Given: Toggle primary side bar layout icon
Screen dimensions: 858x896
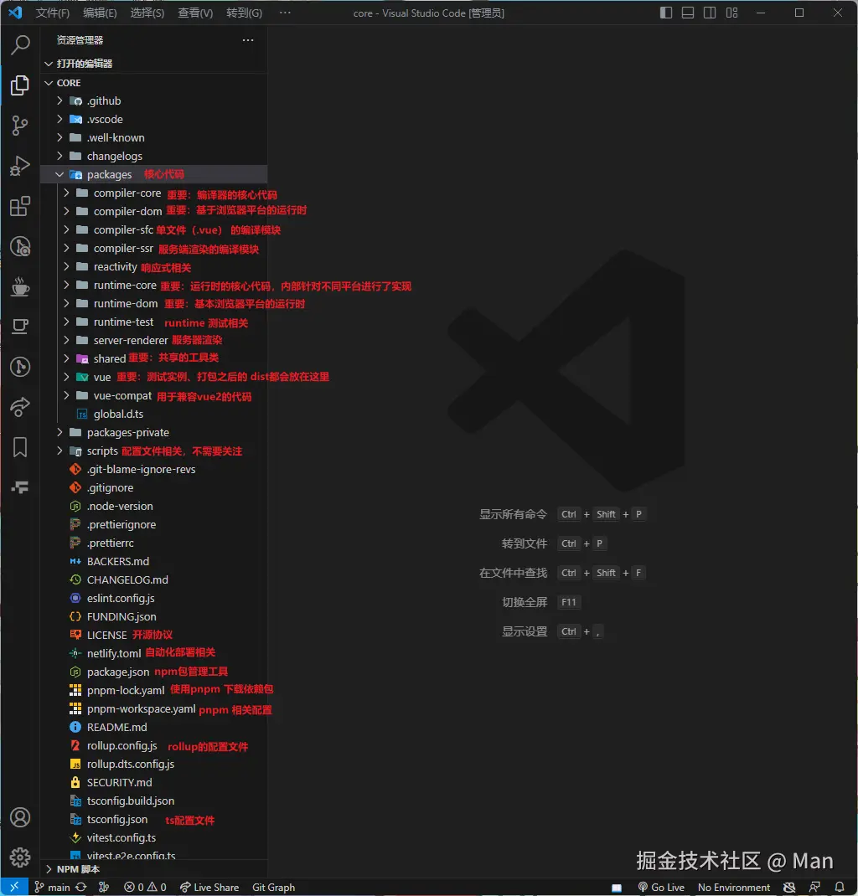Looking at the screenshot, I should pyautogui.click(x=666, y=13).
